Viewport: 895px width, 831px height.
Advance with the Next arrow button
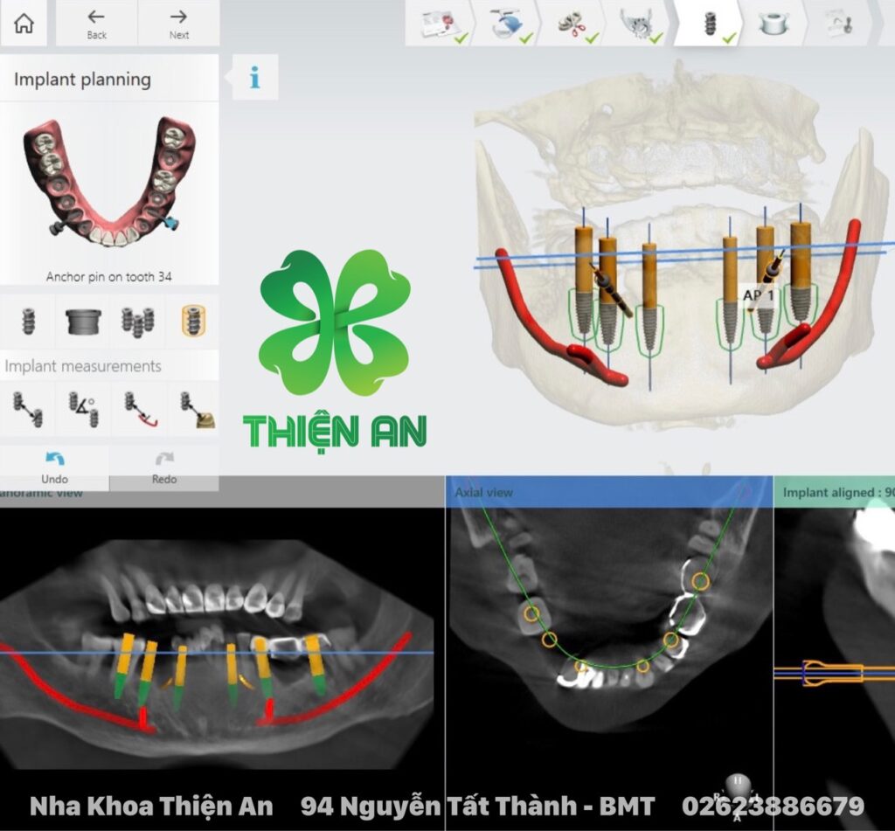179,23
